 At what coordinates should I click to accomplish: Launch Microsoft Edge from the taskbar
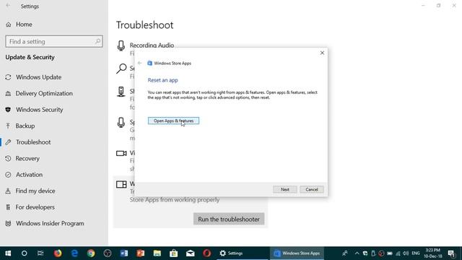pyautogui.click(x=74, y=253)
